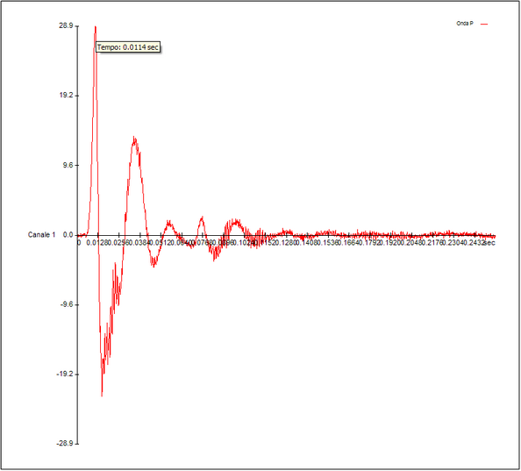The width and height of the screenshot is (521, 471).
Task: Select the red Onda P legend line swatch
Action: click(x=484, y=24)
